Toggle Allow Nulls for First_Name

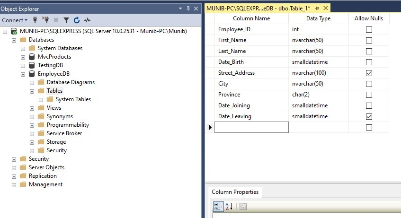(369, 40)
